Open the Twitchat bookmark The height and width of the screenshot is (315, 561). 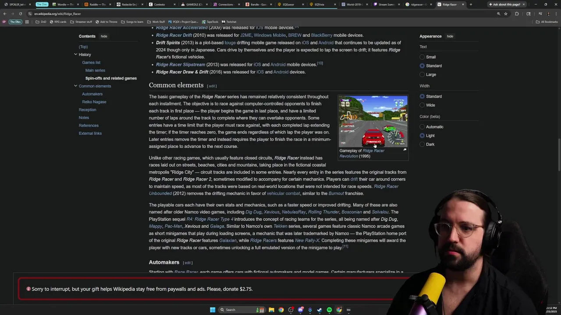[x=229, y=21]
